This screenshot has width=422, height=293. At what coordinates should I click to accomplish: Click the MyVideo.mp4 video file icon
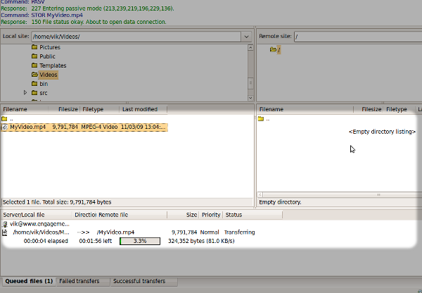pyautogui.click(x=5, y=127)
